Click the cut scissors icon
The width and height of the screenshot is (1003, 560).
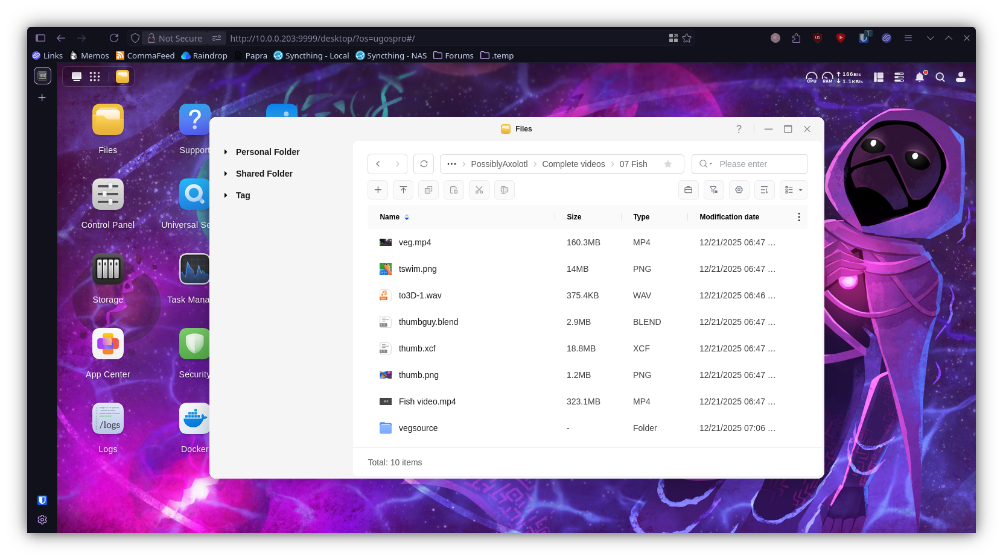click(x=479, y=190)
